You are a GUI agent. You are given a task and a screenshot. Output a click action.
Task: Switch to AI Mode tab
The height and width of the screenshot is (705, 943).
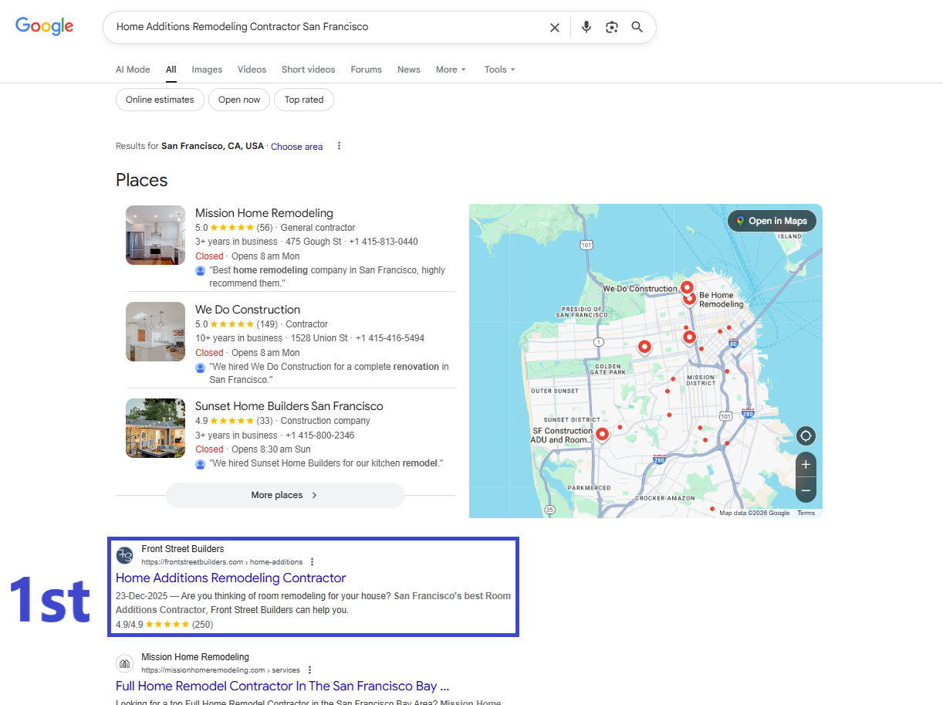pyautogui.click(x=133, y=69)
